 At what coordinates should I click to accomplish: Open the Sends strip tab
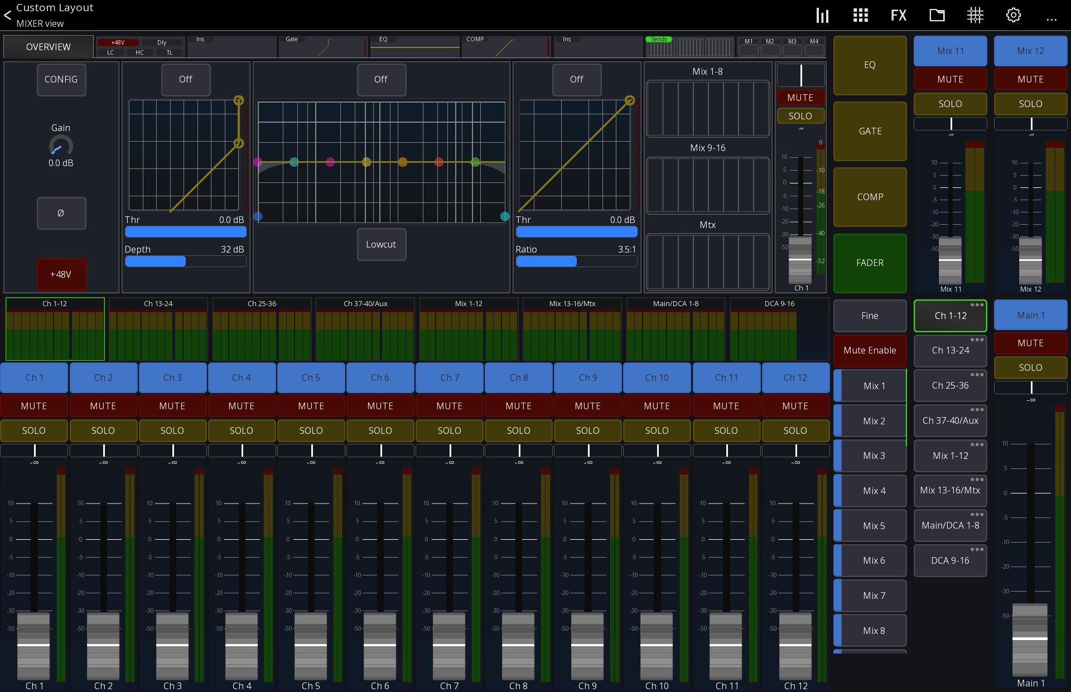[689, 47]
